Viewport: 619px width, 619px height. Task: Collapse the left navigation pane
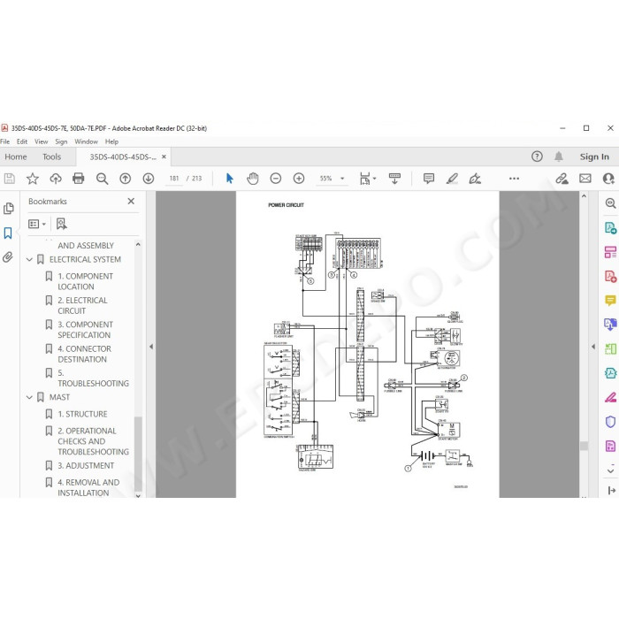(x=151, y=347)
